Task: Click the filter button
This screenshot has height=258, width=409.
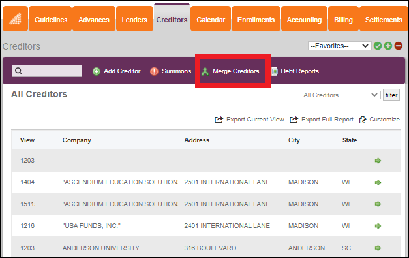Action: (391, 95)
